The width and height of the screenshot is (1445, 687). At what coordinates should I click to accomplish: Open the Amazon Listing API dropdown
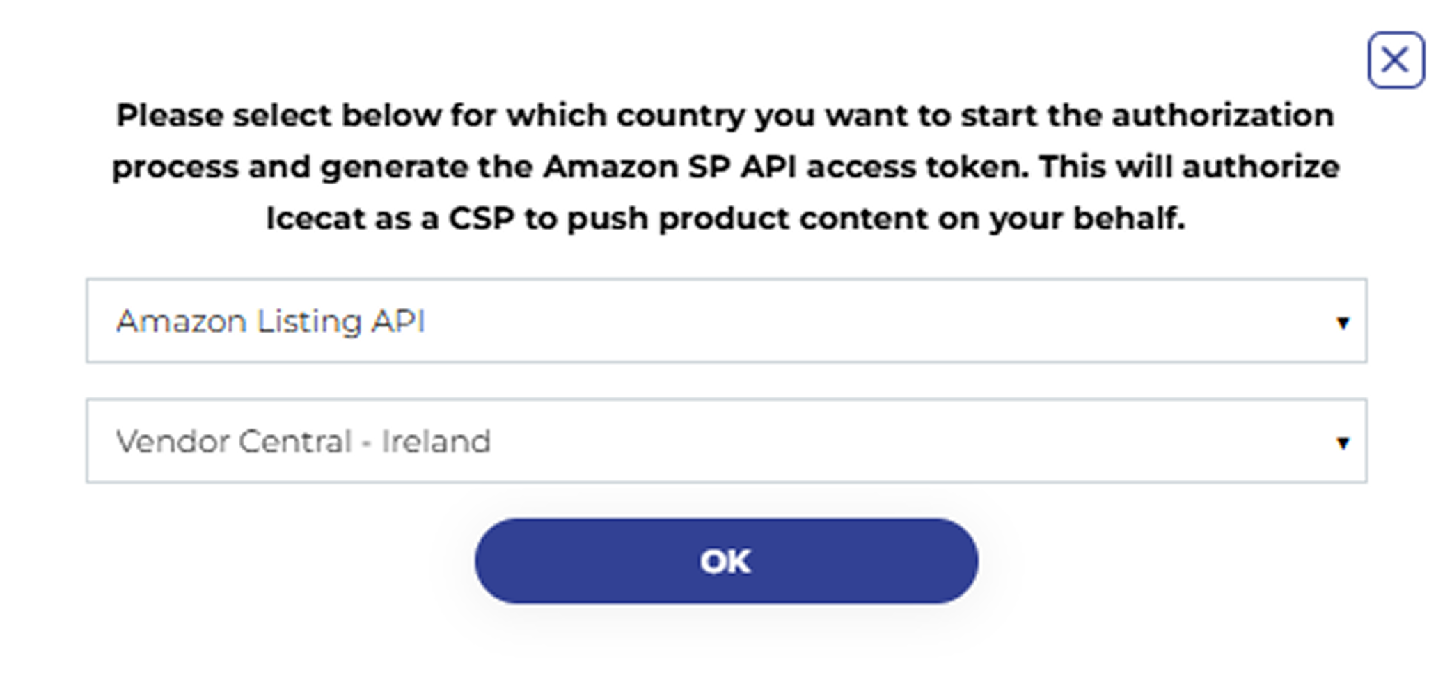(726, 321)
